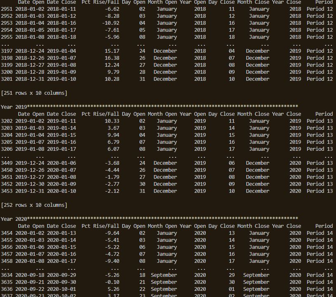Select 'Pct Rise/Fall' header under Year 2019
Screen dimensions: 336x297
tap(100, 114)
